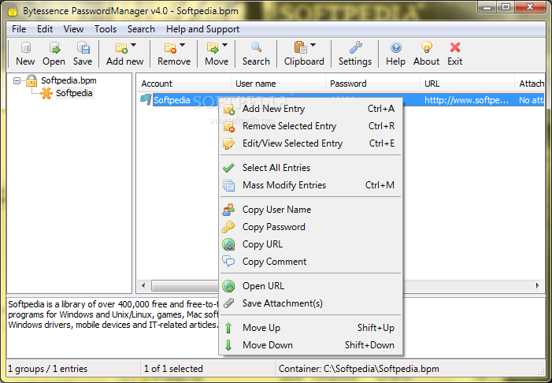Click the flag icon of Softpedia entry
Image resolution: width=552 pixels, height=383 pixels.
[x=146, y=100]
